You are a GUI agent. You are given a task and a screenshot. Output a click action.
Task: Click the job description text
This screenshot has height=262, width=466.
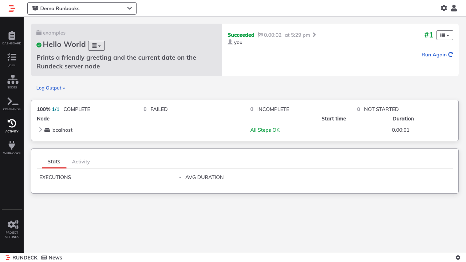click(116, 62)
